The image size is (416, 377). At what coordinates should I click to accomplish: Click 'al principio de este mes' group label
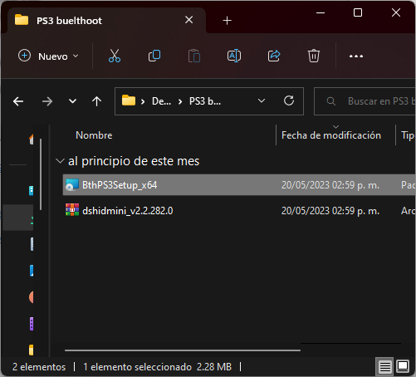point(134,161)
